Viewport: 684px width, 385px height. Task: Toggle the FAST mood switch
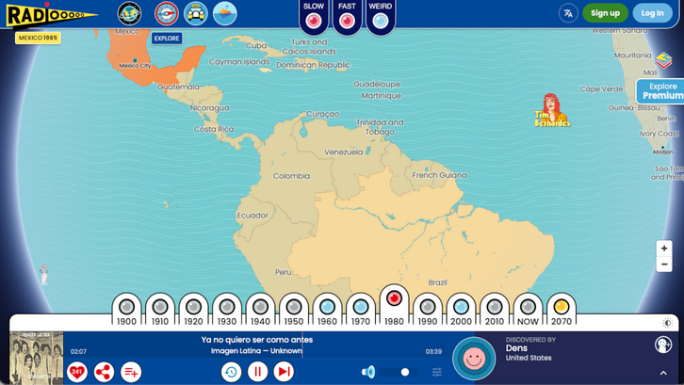(347, 21)
